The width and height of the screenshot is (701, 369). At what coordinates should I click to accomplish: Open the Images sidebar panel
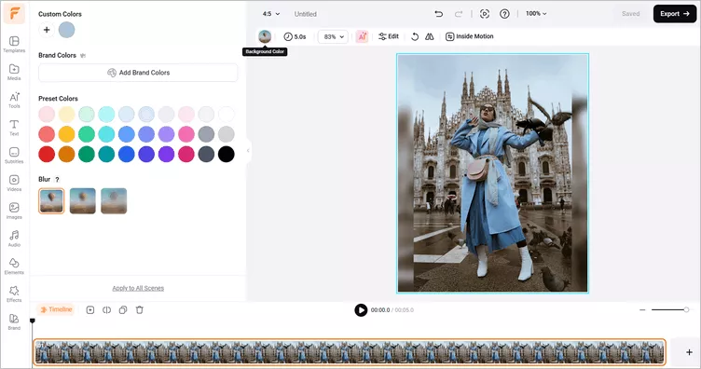pyautogui.click(x=14, y=211)
